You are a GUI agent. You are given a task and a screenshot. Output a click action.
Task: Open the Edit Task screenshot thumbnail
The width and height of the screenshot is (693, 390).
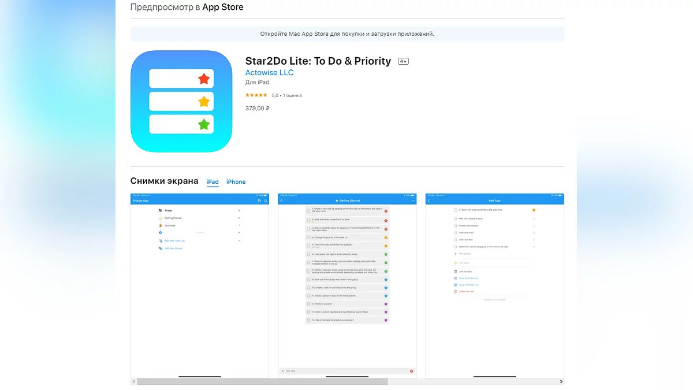pyautogui.click(x=495, y=286)
